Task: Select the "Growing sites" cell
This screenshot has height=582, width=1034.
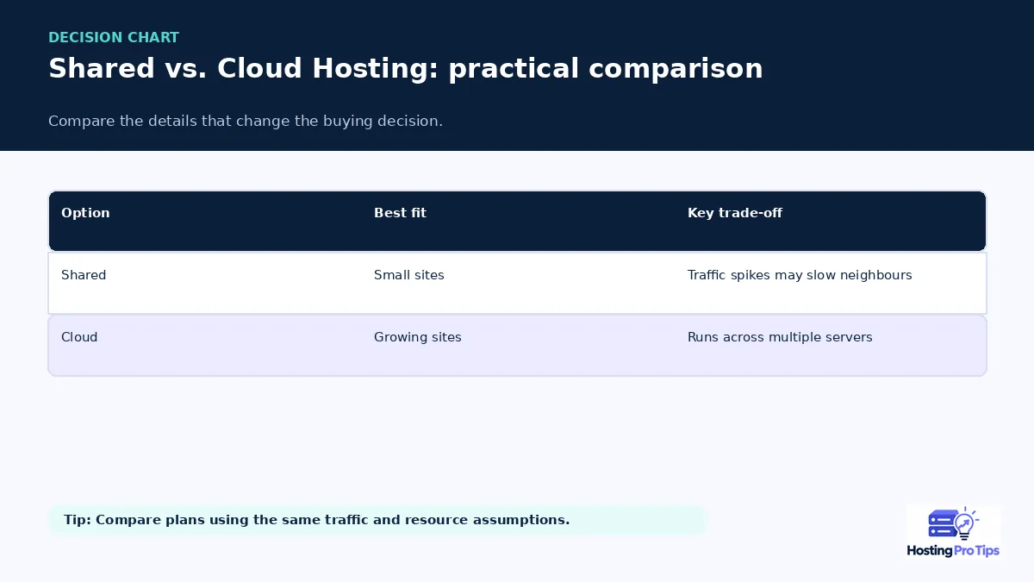Action: pyautogui.click(x=418, y=337)
